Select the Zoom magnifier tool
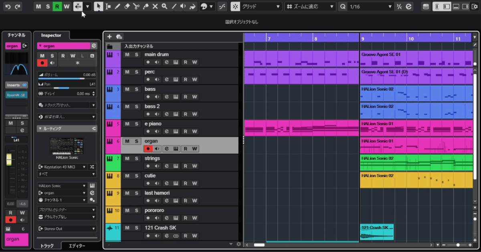This screenshot has width=481, height=252. point(165,7)
